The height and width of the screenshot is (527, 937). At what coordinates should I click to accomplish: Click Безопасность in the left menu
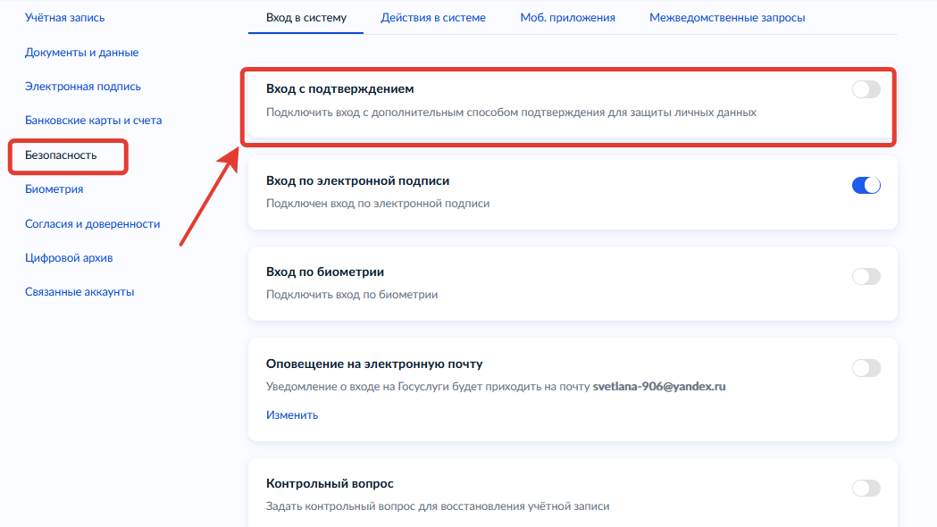click(x=61, y=155)
